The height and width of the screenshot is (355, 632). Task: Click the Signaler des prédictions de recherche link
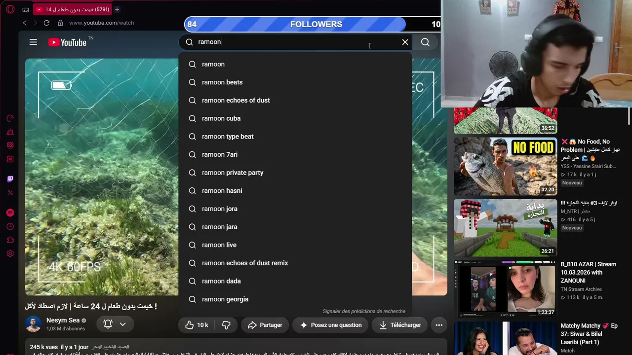pyautogui.click(x=364, y=311)
